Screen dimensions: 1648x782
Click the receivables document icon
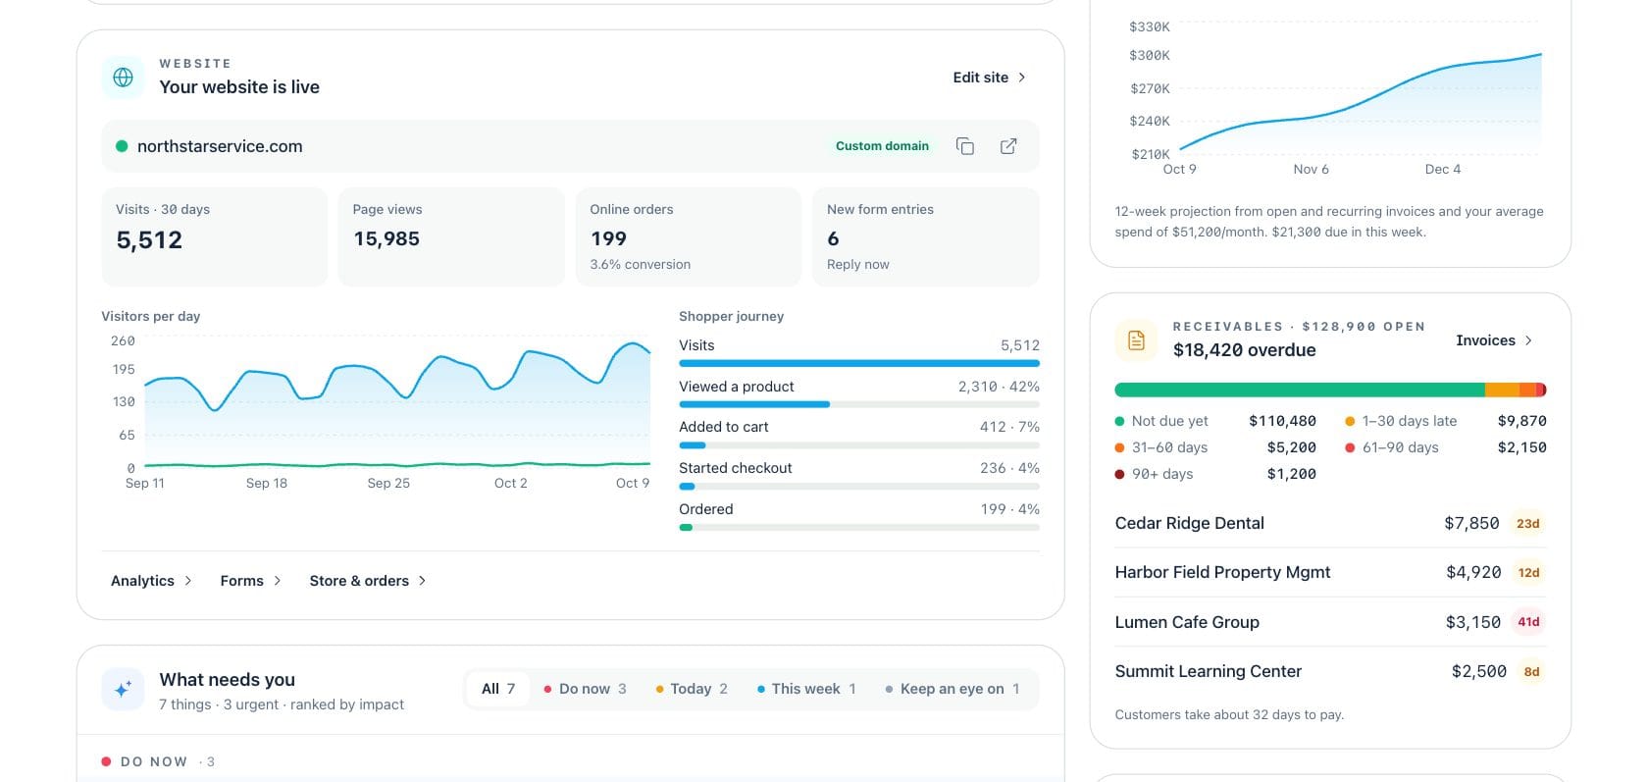(x=1136, y=340)
